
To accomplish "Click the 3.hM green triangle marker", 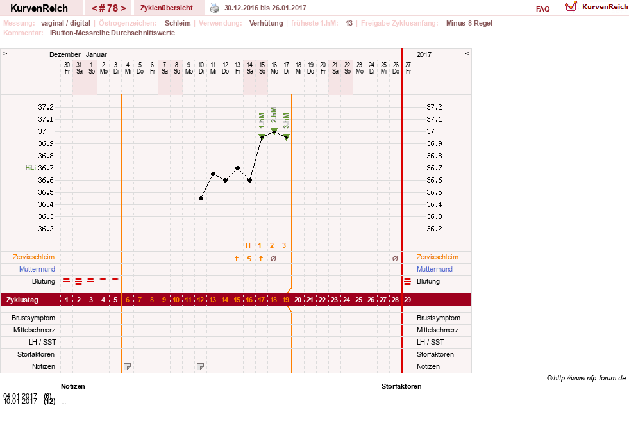I will click(x=287, y=136).
